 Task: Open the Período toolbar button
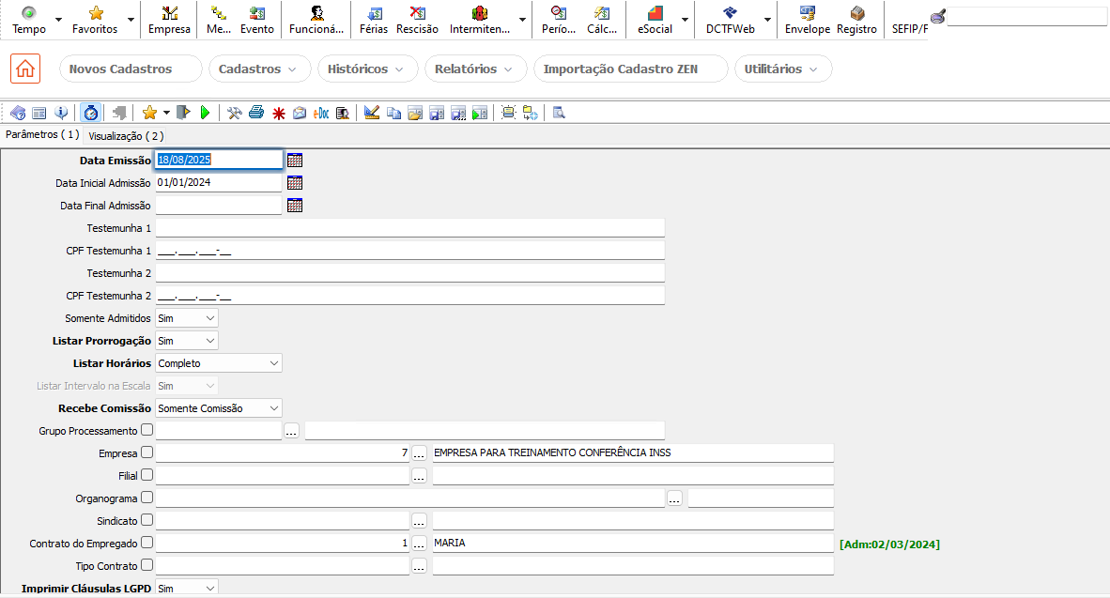click(559, 20)
